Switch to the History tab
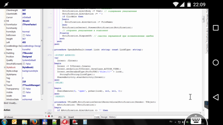The width and height of the screenshot is (223, 125). click(112, 117)
